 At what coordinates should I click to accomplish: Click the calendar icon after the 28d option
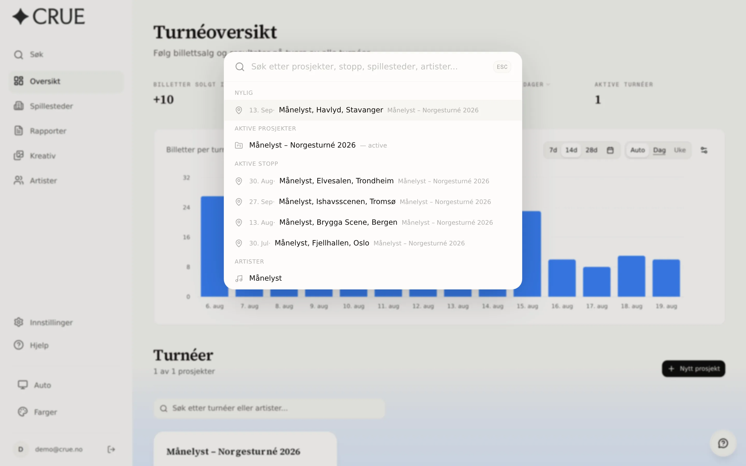click(x=610, y=150)
